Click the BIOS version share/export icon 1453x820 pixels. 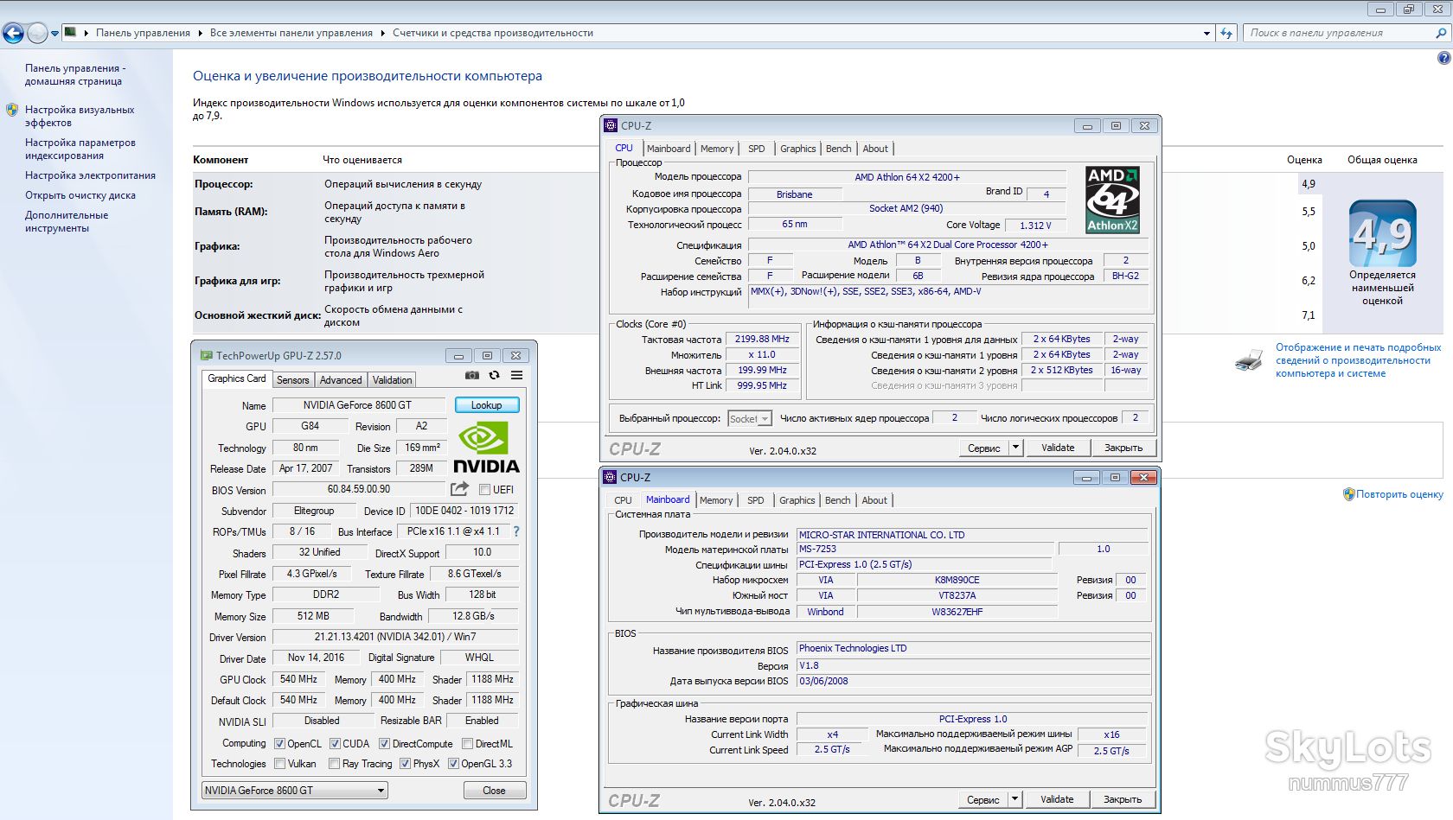click(460, 489)
